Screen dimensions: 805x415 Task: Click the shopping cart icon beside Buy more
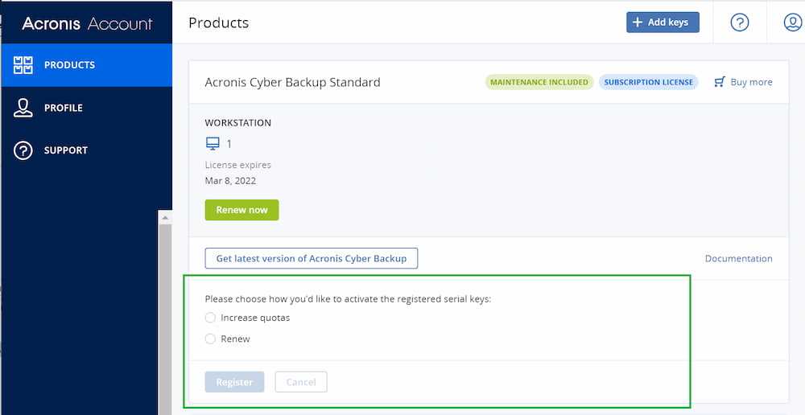[720, 82]
